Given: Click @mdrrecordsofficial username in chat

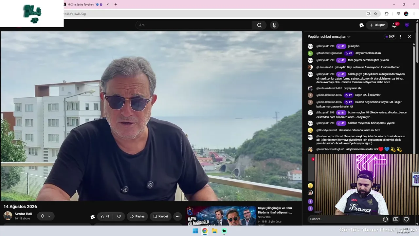Looking at the screenshot, I should [329, 136].
